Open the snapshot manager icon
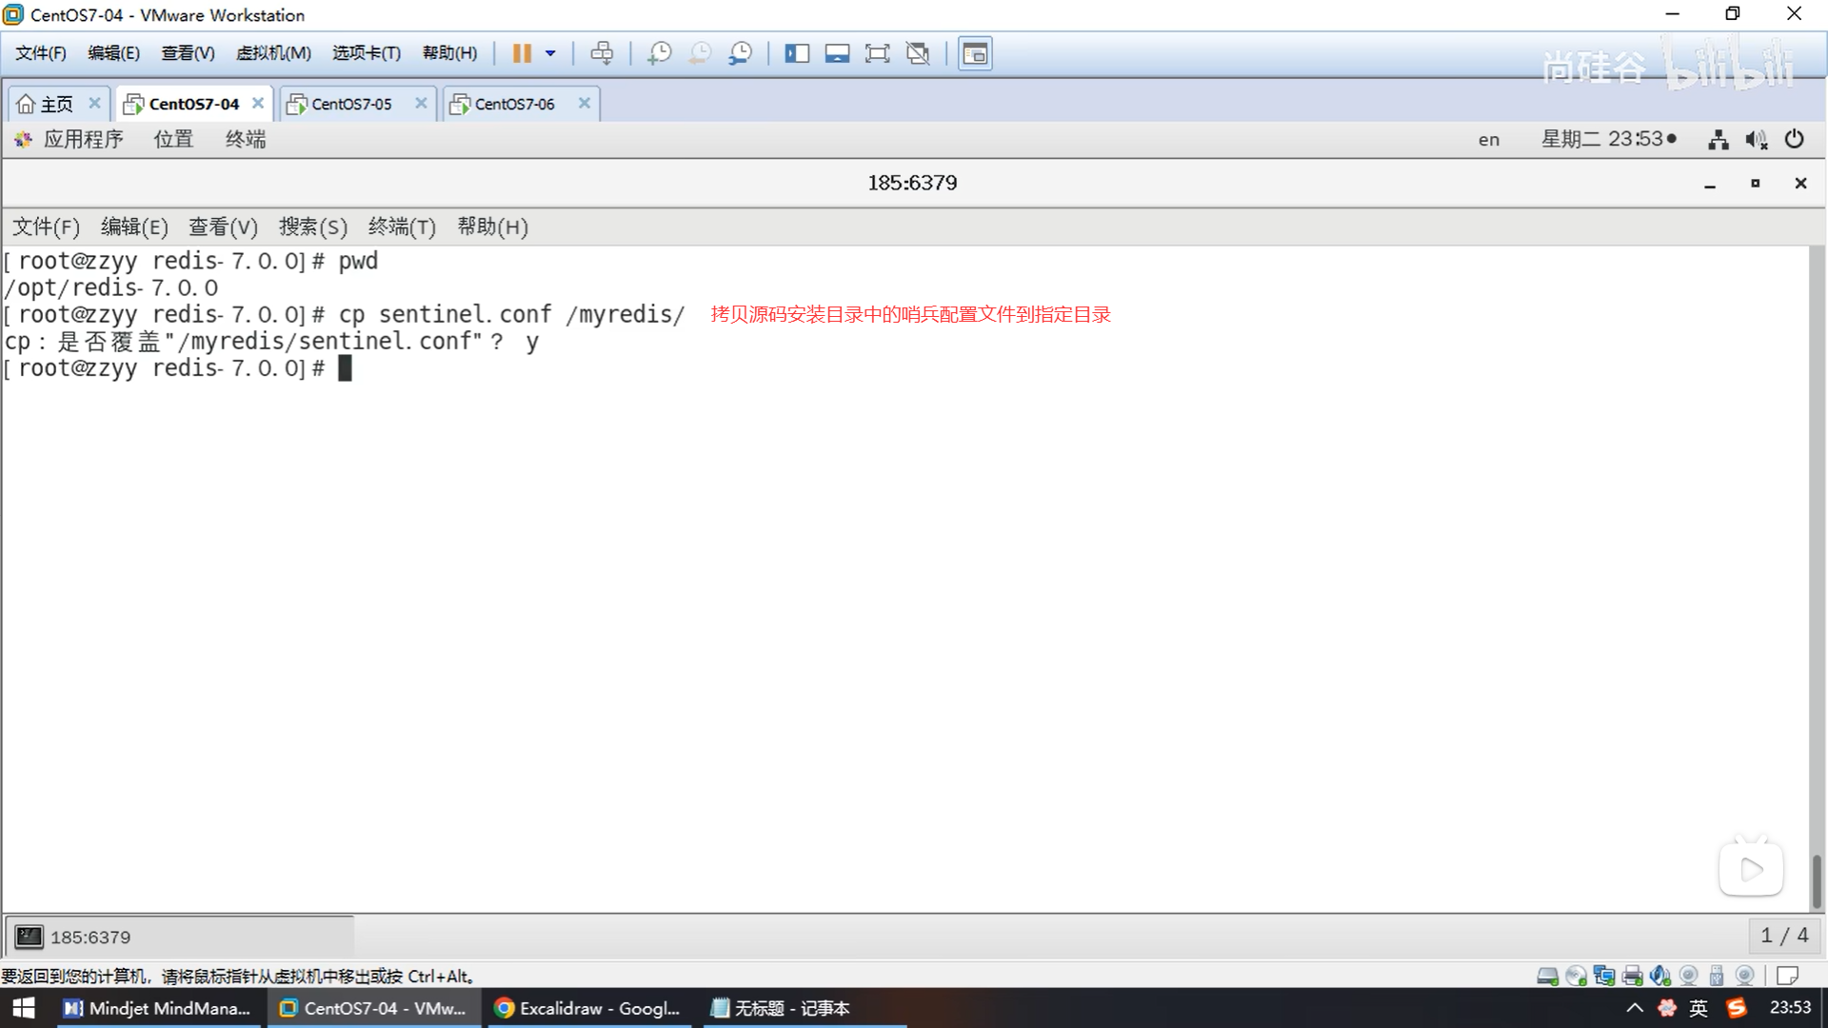 tap(740, 53)
